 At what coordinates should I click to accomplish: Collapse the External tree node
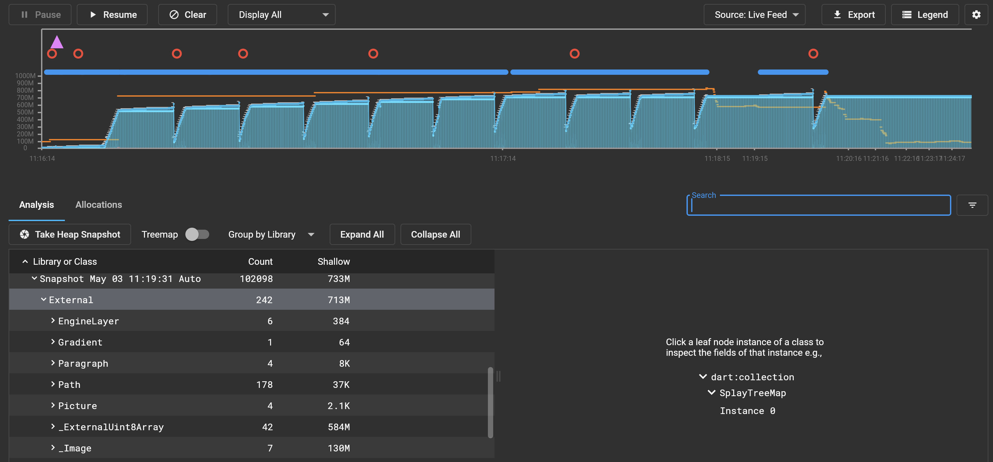pyautogui.click(x=43, y=300)
